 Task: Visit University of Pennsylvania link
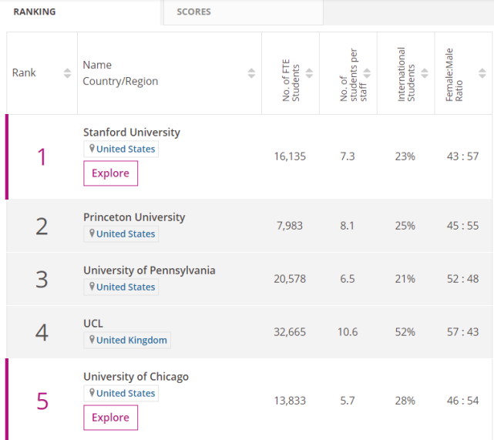click(149, 270)
